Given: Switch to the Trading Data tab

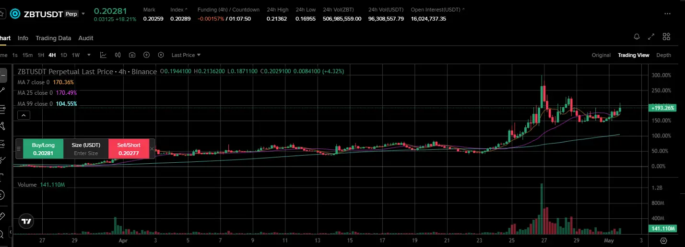Looking at the screenshot, I should coord(53,38).
